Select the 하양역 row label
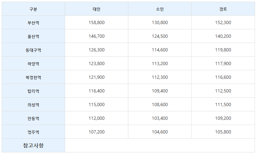 pyautogui.click(x=33, y=64)
